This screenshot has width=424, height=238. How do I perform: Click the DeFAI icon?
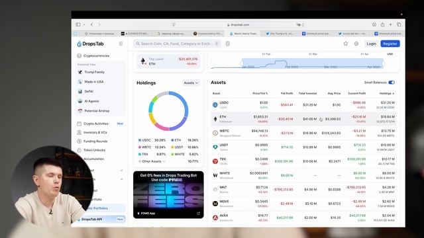coord(80,91)
